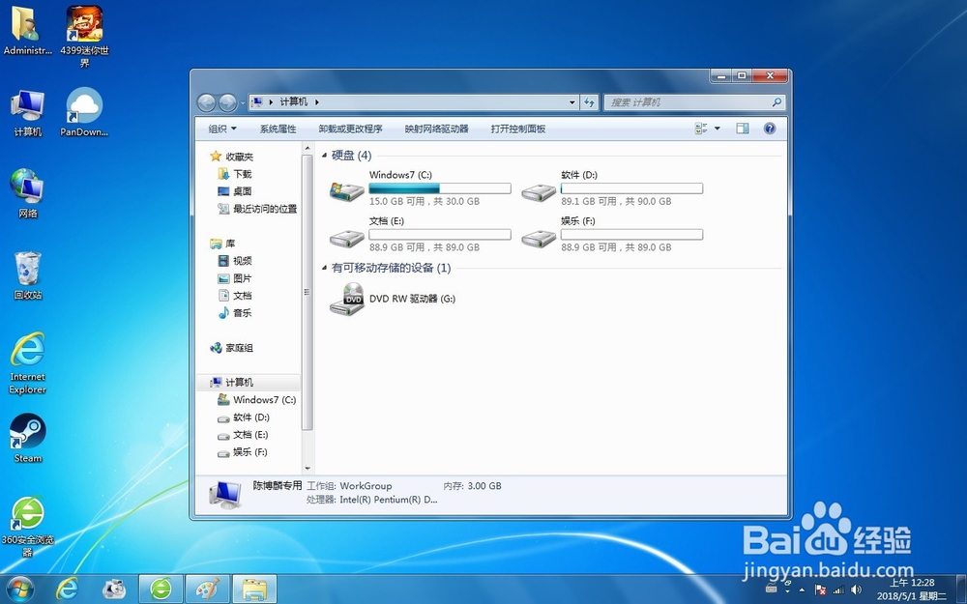Click 映射网络驱动器 in the toolbar
This screenshot has width=967, height=604.
click(x=437, y=129)
